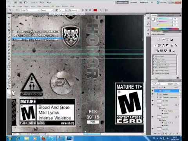This screenshot has height=141, width=188.
Task: Open the Arrange Documents menu in application bar
Action: 42,2
